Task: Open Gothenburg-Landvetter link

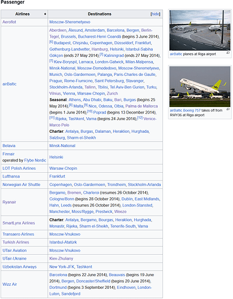Action: pyautogui.click(x=69, y=49)
